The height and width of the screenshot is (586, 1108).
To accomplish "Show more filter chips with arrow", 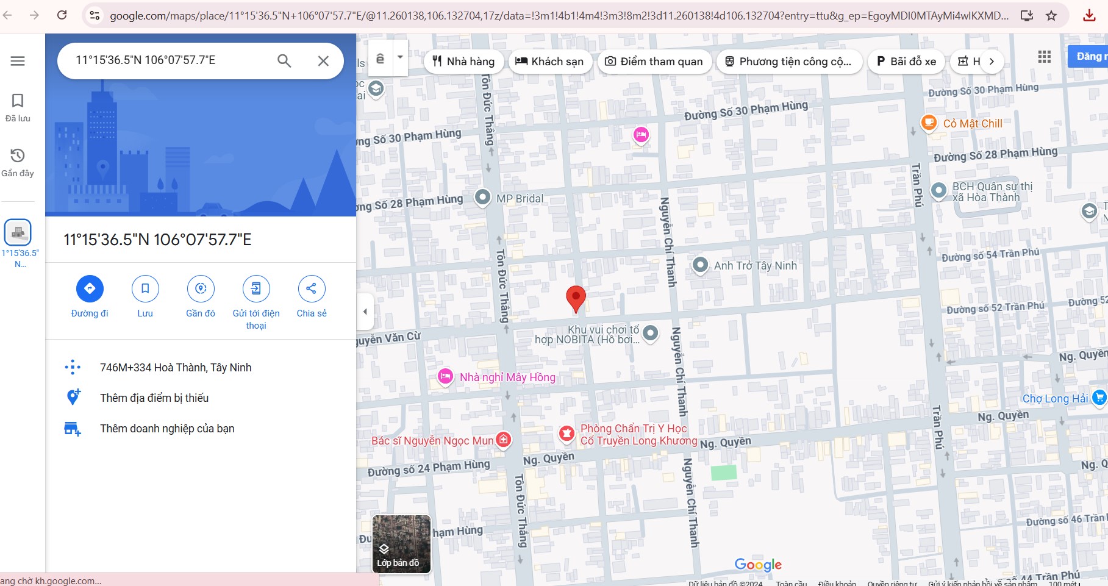I will (992, 61).
